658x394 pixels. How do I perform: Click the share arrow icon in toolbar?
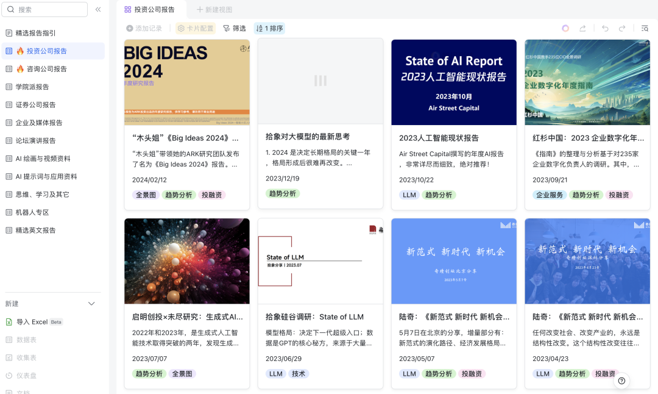[582, 28]
